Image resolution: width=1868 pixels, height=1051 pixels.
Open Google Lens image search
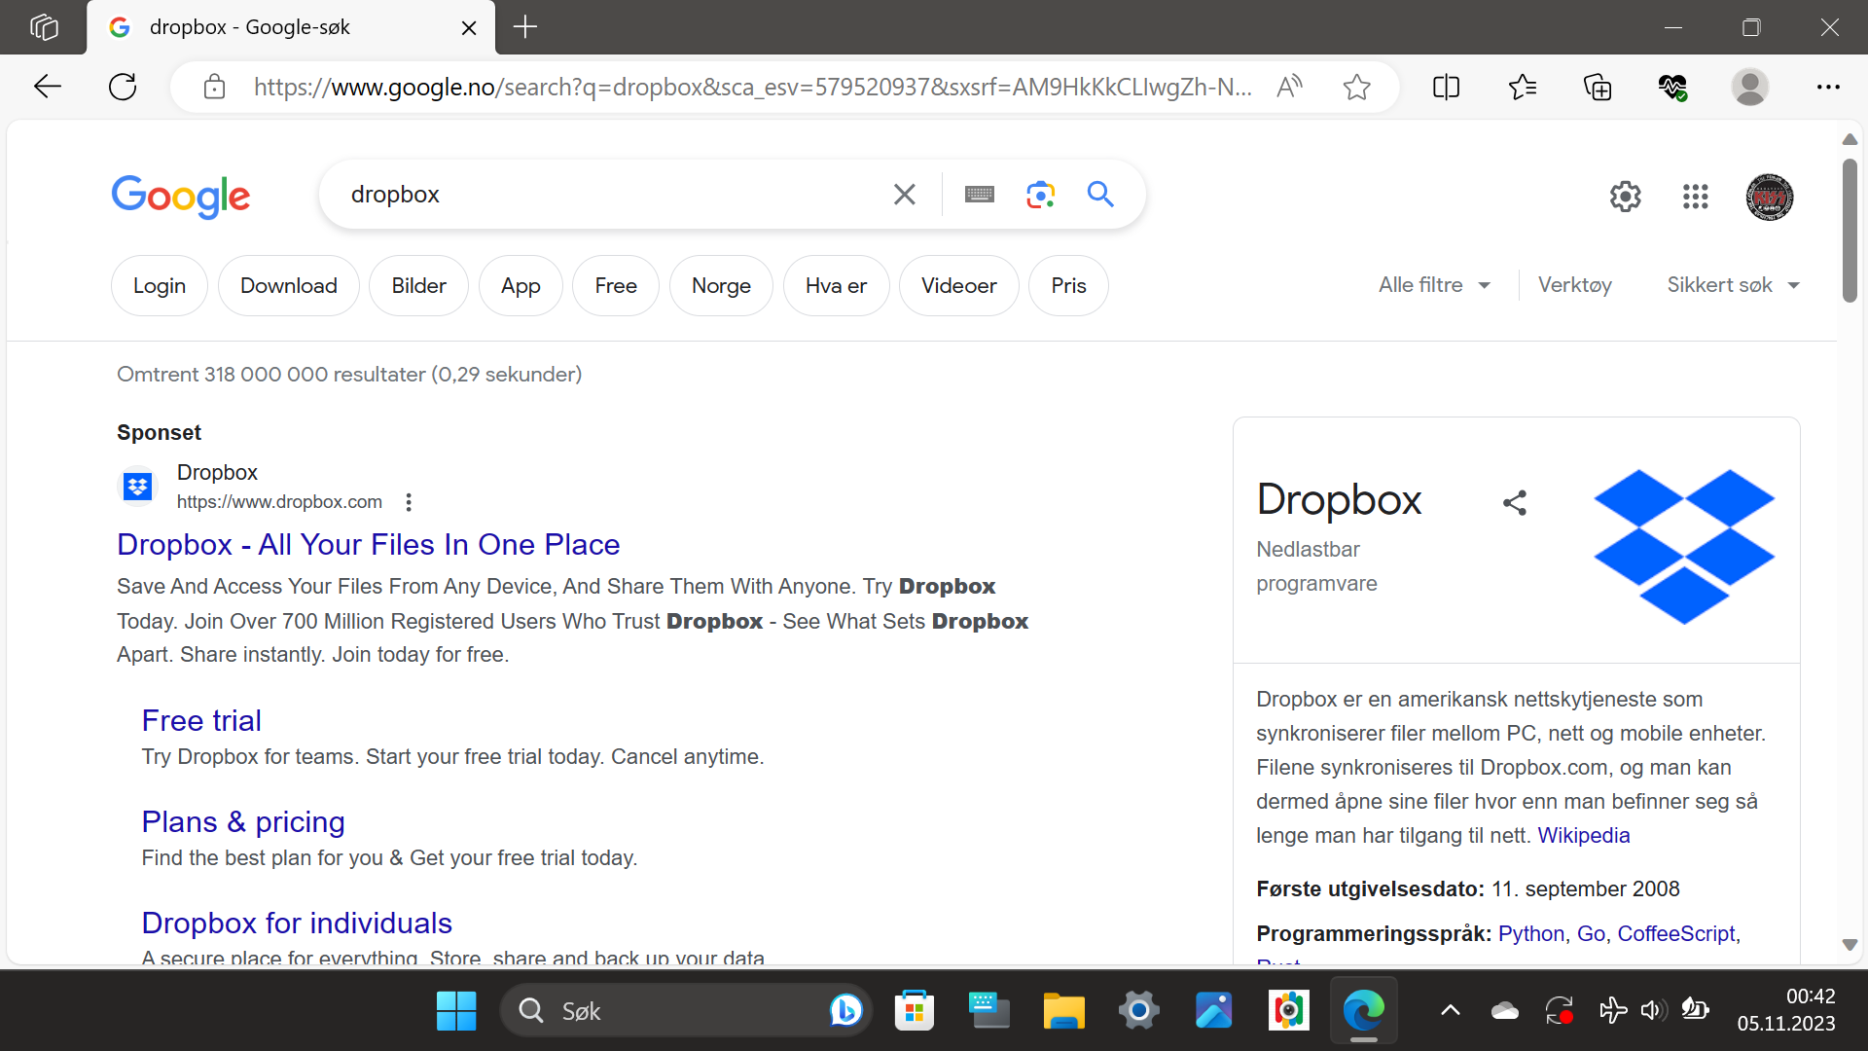click(x=1040, y=195)
